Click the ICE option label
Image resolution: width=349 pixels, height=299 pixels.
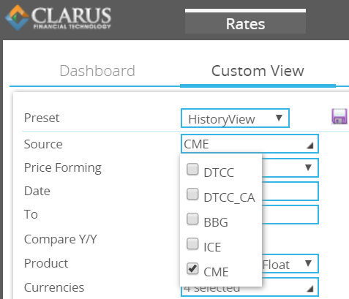point(212,247)
